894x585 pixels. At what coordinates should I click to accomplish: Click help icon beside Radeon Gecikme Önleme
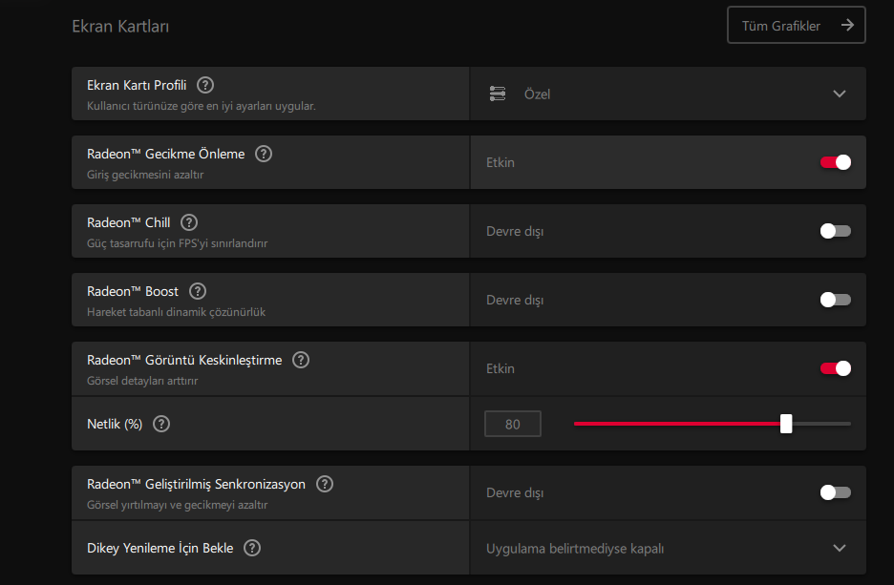pyautogui.click(x=264, y=154)
